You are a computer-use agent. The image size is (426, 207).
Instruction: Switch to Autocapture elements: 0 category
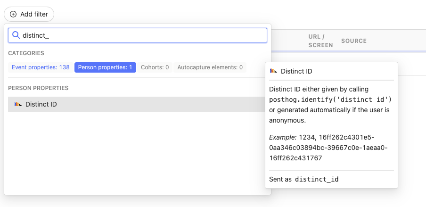(210, 67)
